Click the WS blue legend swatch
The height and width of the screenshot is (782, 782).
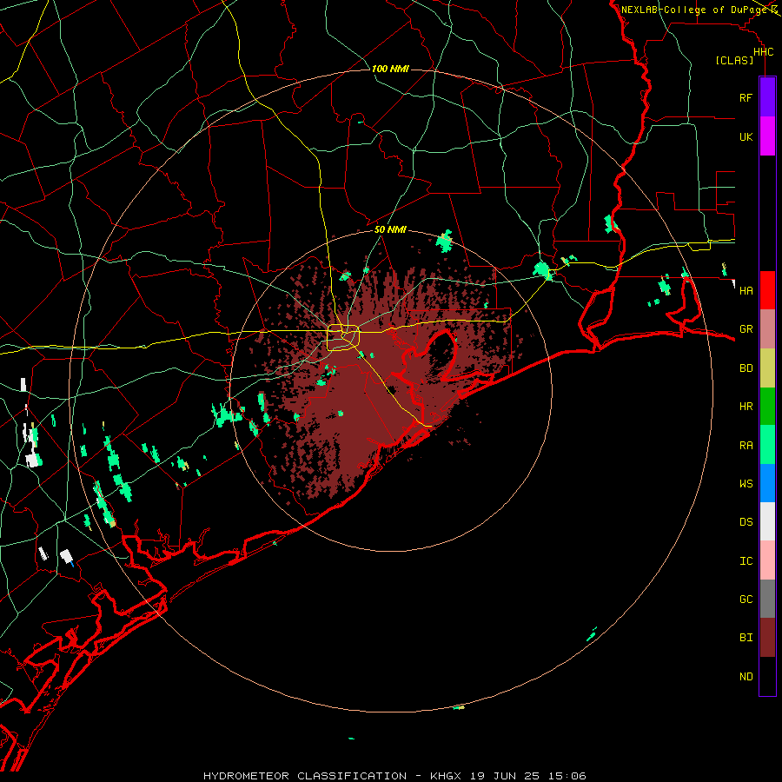[767, 483]
